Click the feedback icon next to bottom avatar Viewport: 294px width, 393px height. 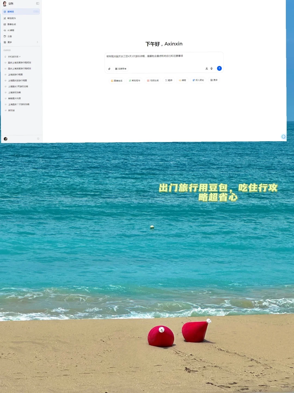[38, 138]
